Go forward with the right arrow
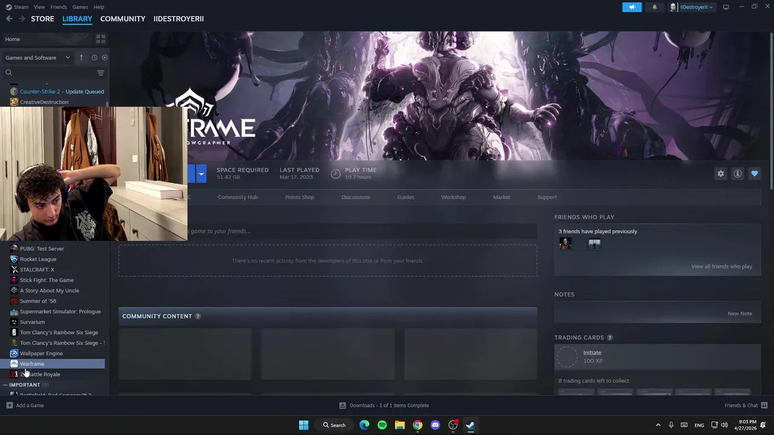This screenshot has height=435, width=774. [22, 19]
